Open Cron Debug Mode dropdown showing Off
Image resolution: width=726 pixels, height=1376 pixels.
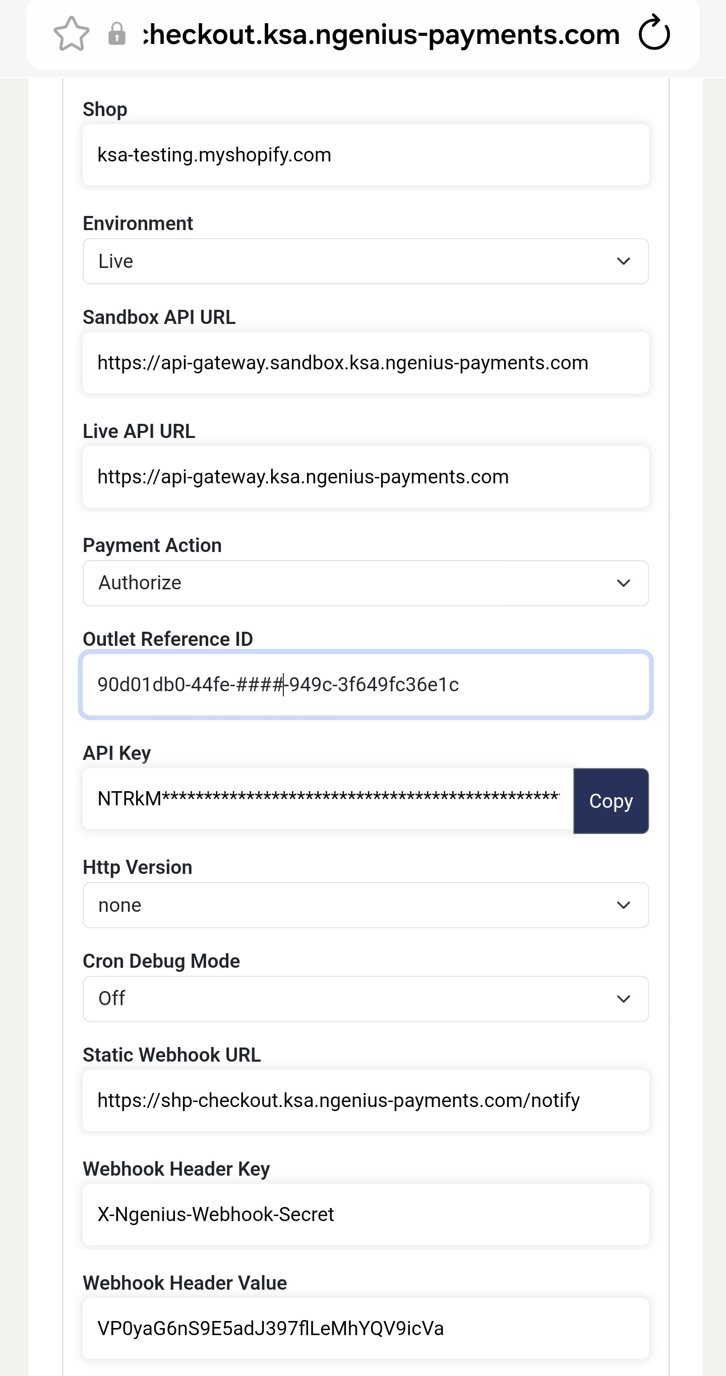point(366,999)
